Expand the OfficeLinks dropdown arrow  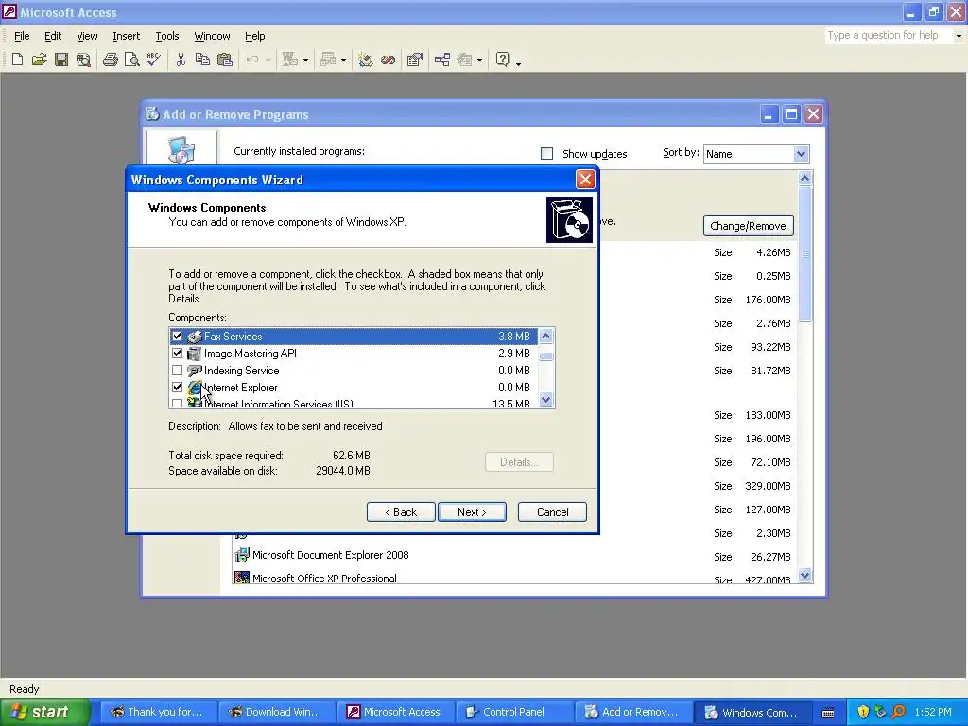pos(305,60)
